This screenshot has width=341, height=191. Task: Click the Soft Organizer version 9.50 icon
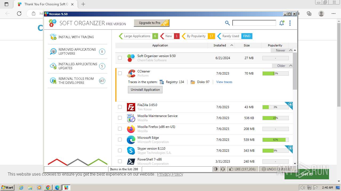click(x=131, y=58)
